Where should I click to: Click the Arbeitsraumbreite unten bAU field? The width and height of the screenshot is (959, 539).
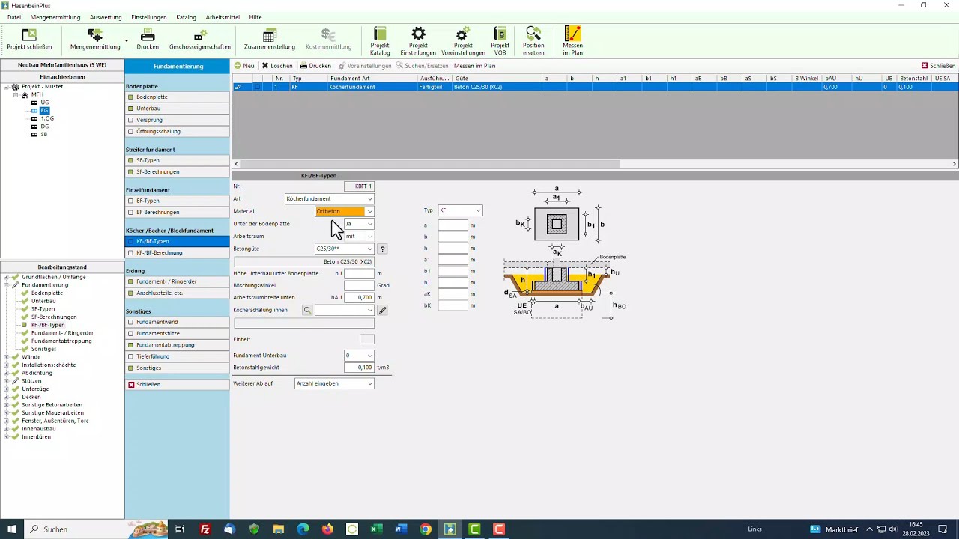click(359, 298)
